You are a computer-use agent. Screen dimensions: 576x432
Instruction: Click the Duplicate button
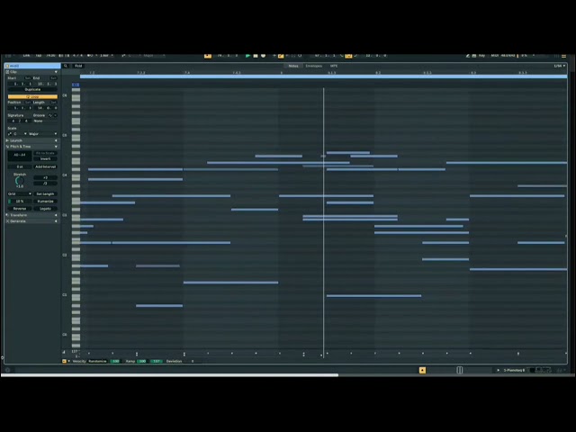[32, 89]
